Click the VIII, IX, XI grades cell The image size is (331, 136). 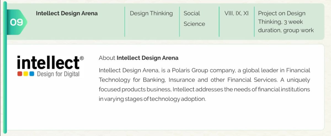tap(236, 13)
